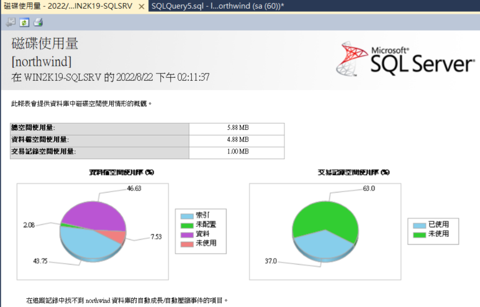This screenshot has width=480, height=307.
Task: Click the 7.53 pie label
Action: (156, 237)
